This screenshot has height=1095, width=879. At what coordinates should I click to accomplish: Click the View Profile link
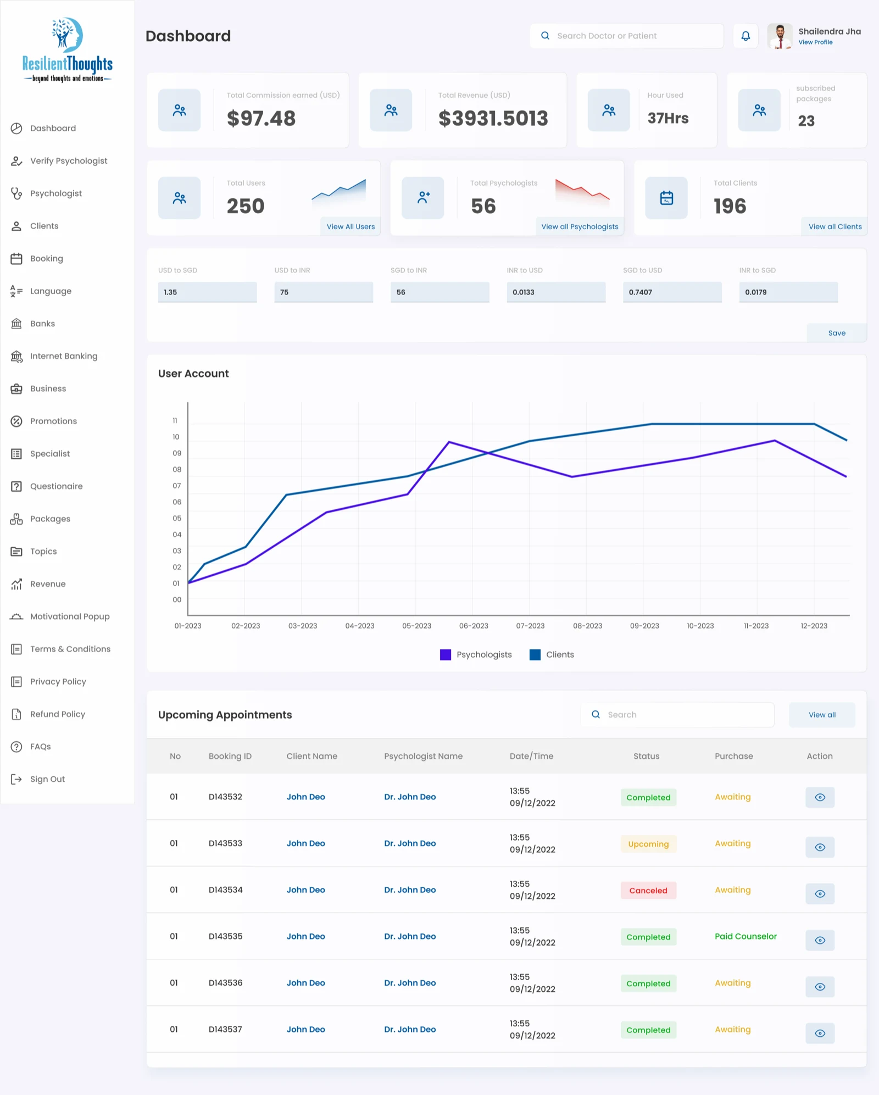click(815, 42)
